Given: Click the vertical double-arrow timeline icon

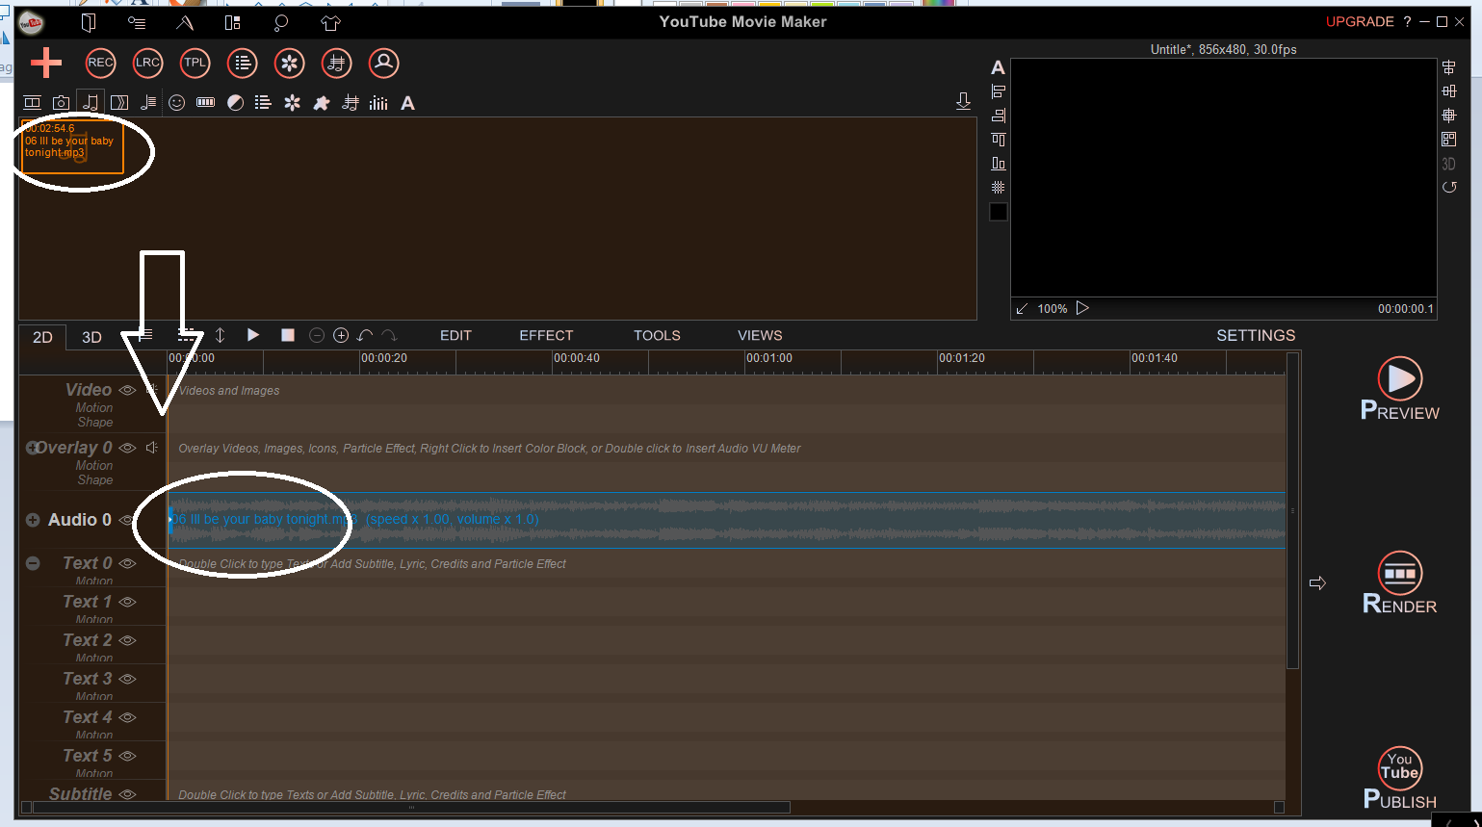Looking at the screenshot, I should 220,335.
